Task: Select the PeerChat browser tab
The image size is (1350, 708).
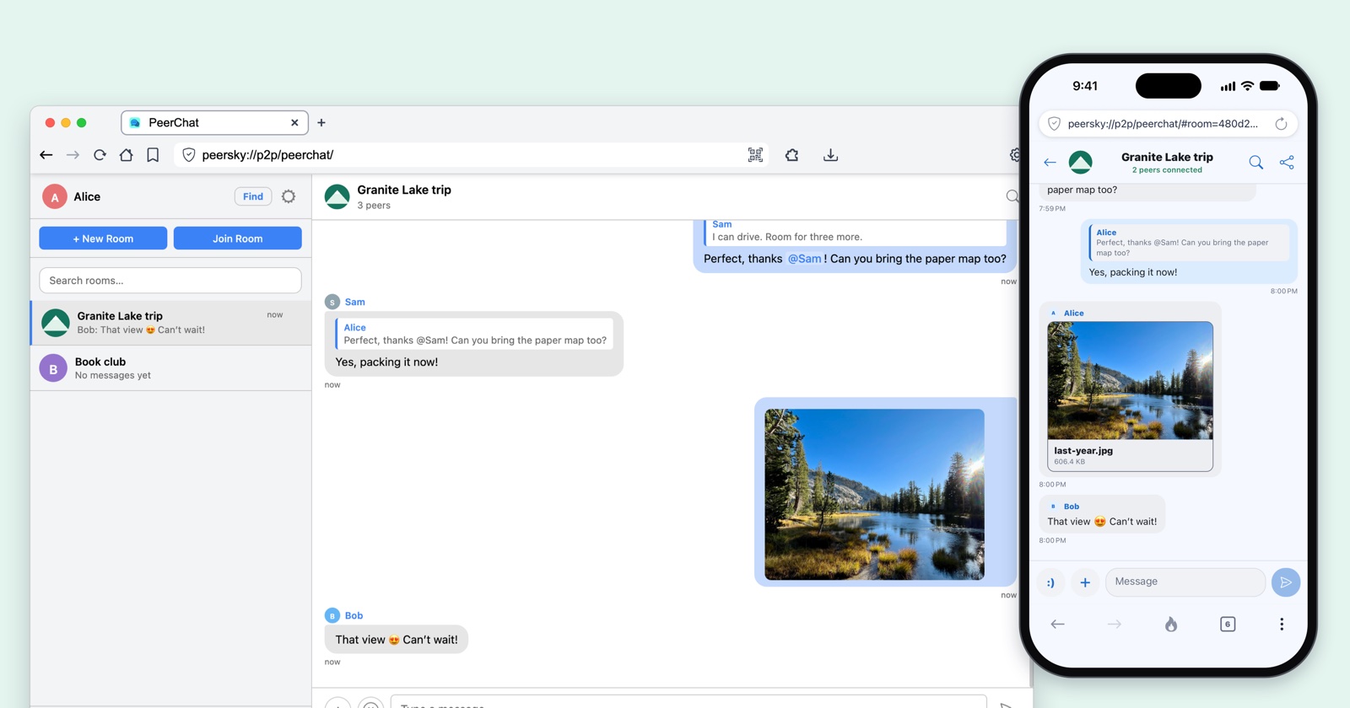Action: (214, 123)
